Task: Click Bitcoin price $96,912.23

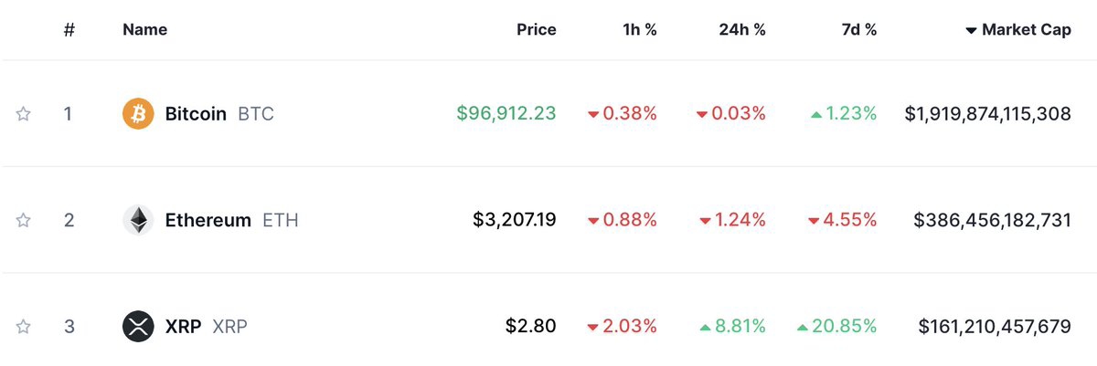Action: [506, 114]
